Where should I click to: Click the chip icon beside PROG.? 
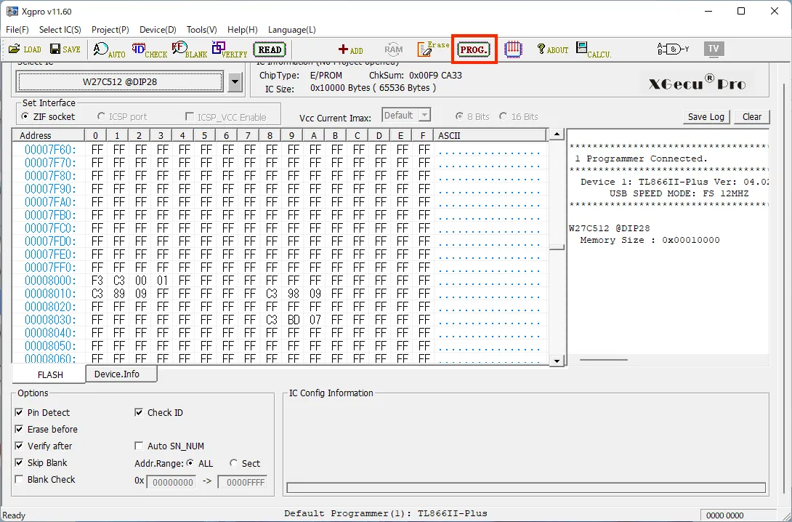[513, 49]
